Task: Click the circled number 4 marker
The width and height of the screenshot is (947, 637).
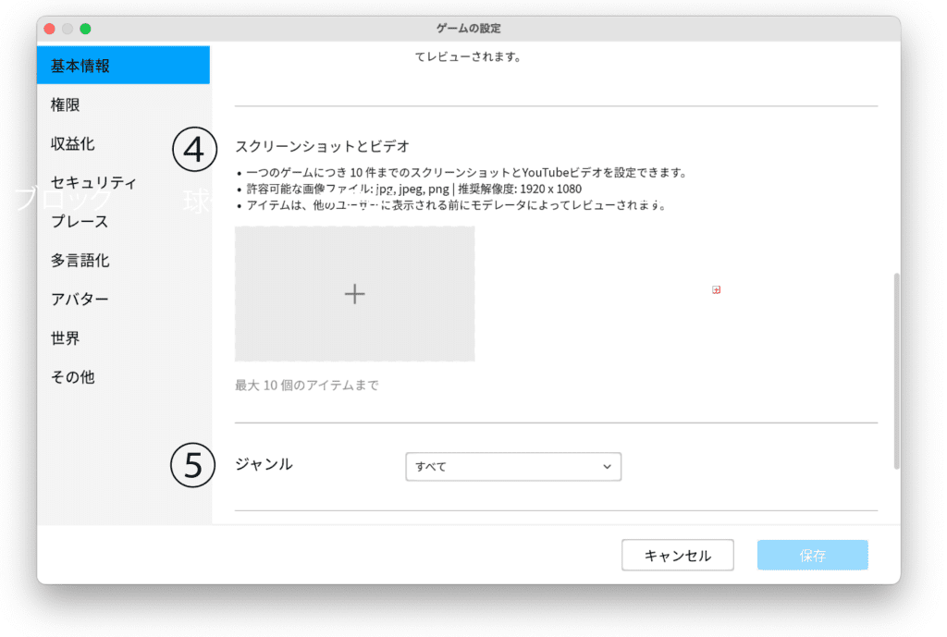Action: tap(193, 150)
